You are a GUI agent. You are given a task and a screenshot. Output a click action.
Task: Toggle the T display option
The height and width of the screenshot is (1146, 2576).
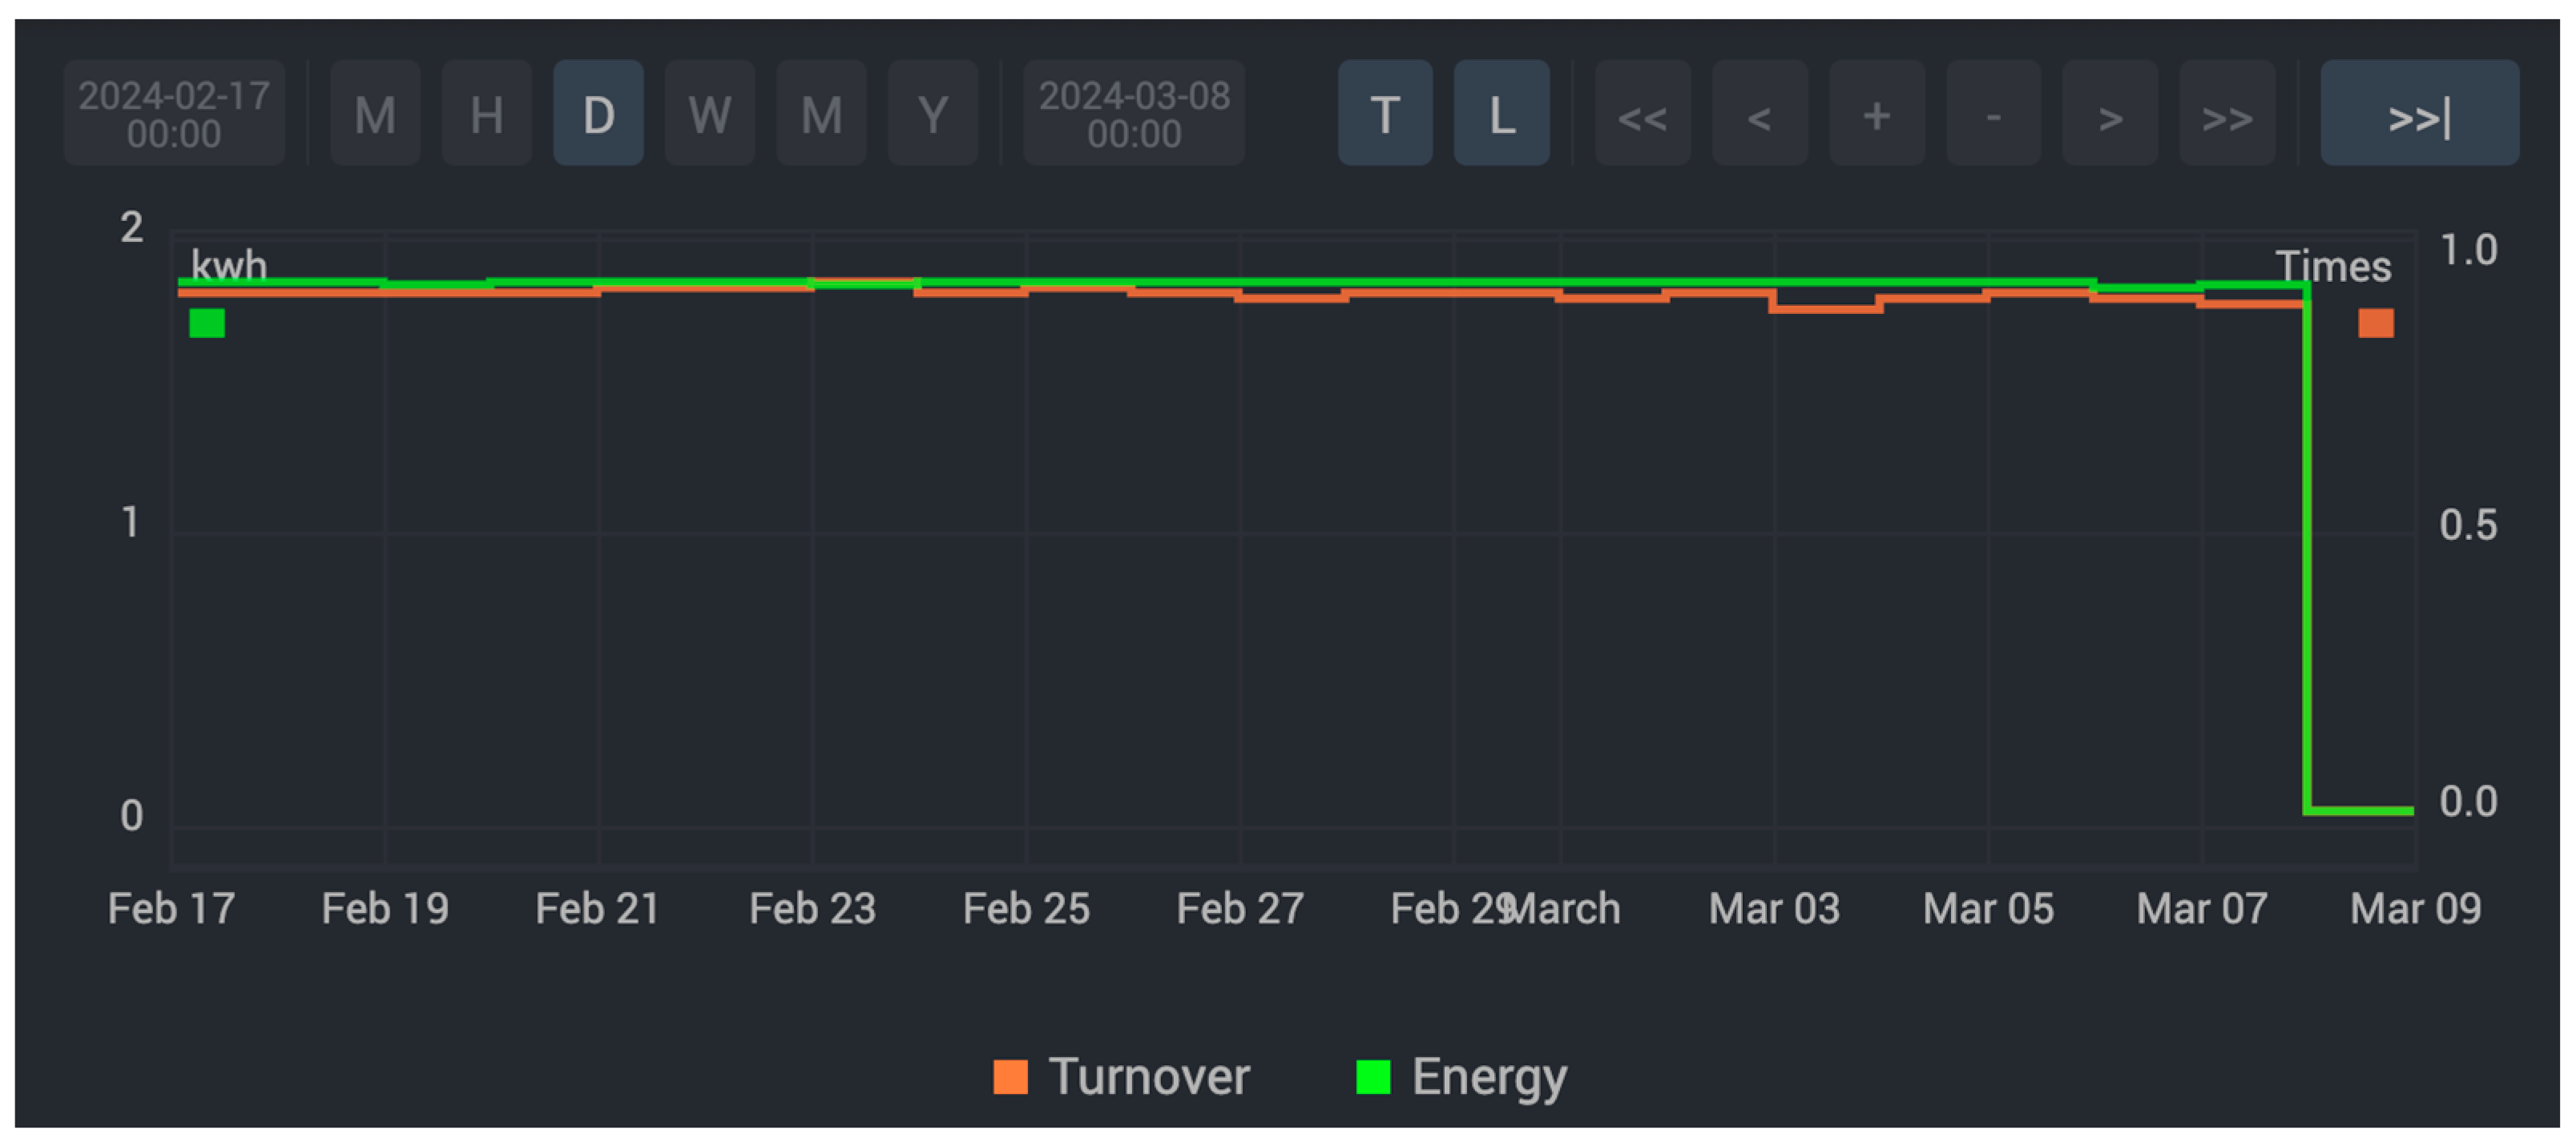coord(1385,114)
